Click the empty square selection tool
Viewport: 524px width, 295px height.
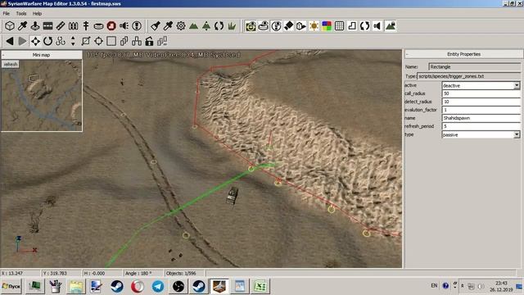pyautogui.click(x=111, y=41)
